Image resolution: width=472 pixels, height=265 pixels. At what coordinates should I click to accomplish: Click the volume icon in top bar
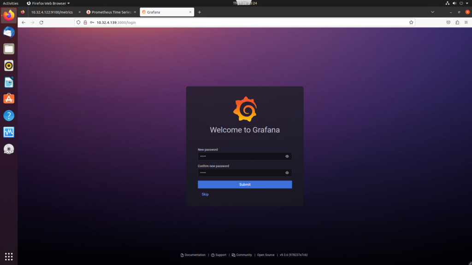click(454, 3)
